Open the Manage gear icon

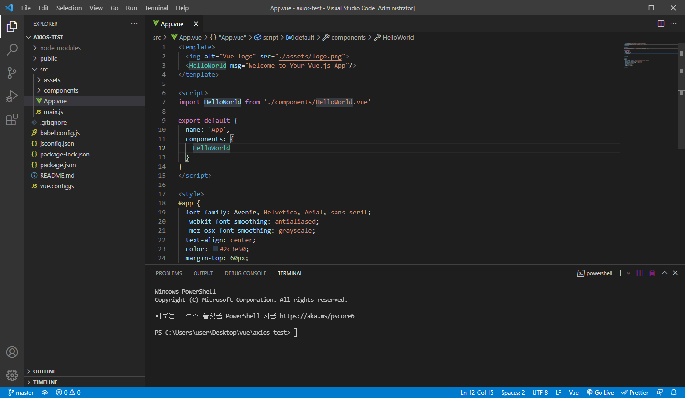[12, 375]
